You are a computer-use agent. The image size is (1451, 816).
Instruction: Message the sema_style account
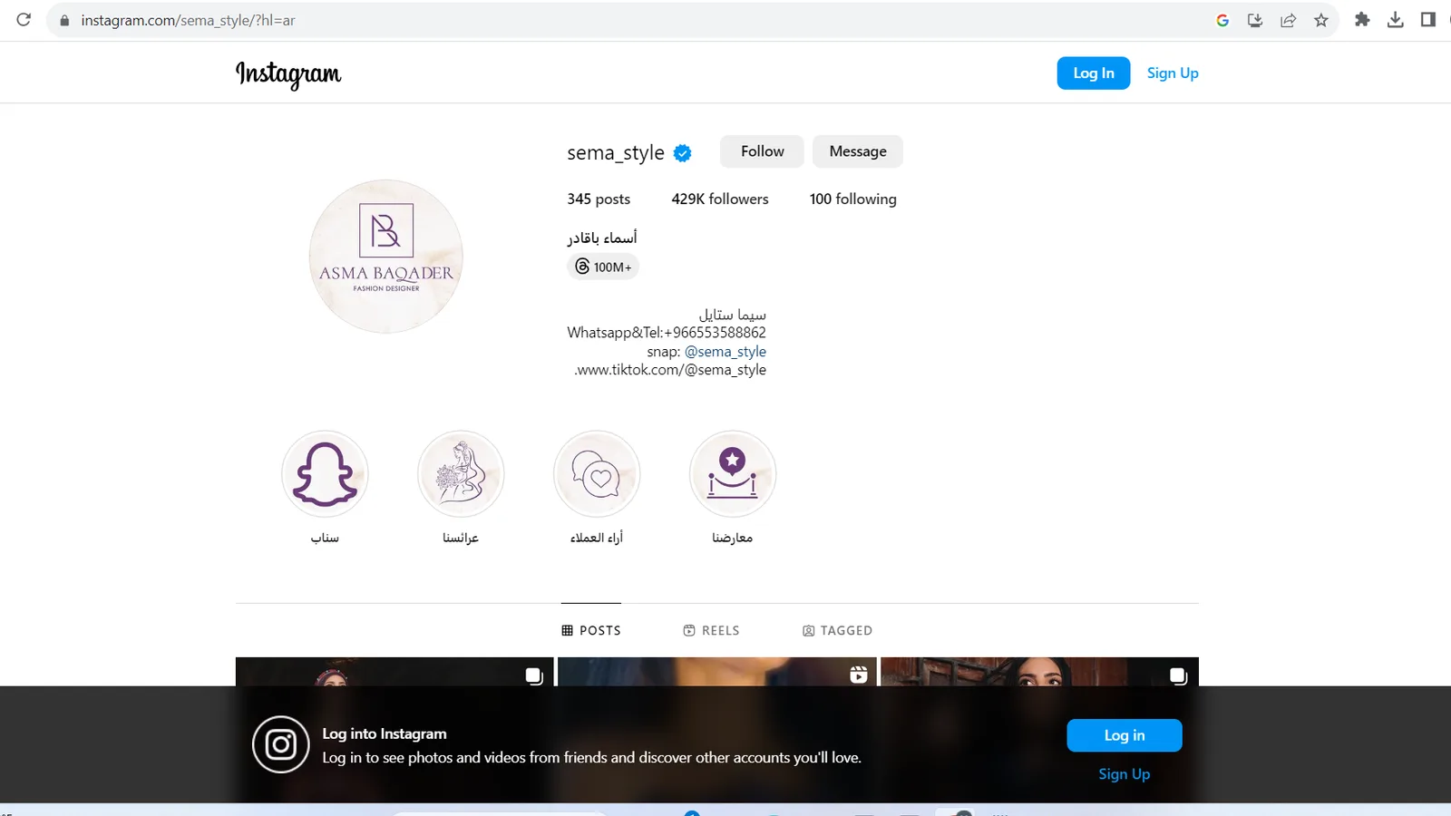pyautogui.click(x=858, y=151)
